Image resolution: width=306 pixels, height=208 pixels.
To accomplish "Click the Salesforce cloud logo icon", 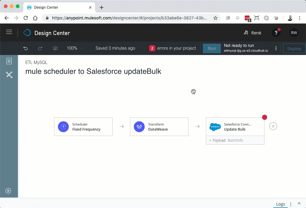I will click(x=215, y=127).
